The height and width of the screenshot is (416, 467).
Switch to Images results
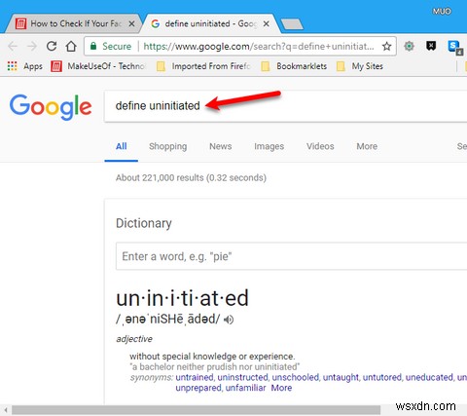[x=269, y=146]
